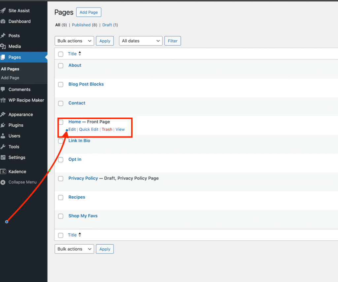Select the Contact page checkbox
338x282 pixels.
(61, 103)
